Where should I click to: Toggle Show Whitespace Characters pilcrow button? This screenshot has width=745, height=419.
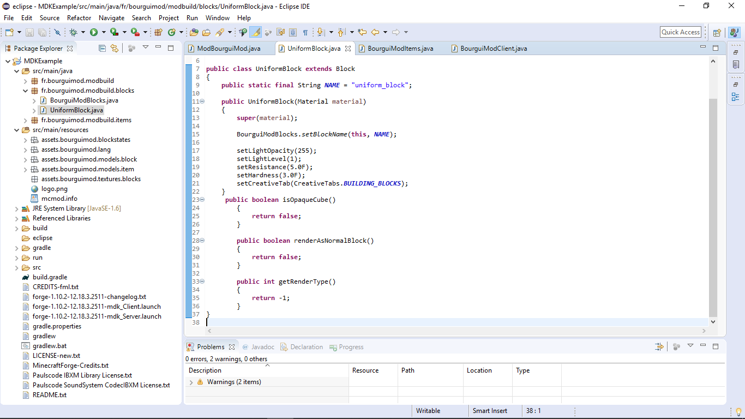(x=305, y=33)
